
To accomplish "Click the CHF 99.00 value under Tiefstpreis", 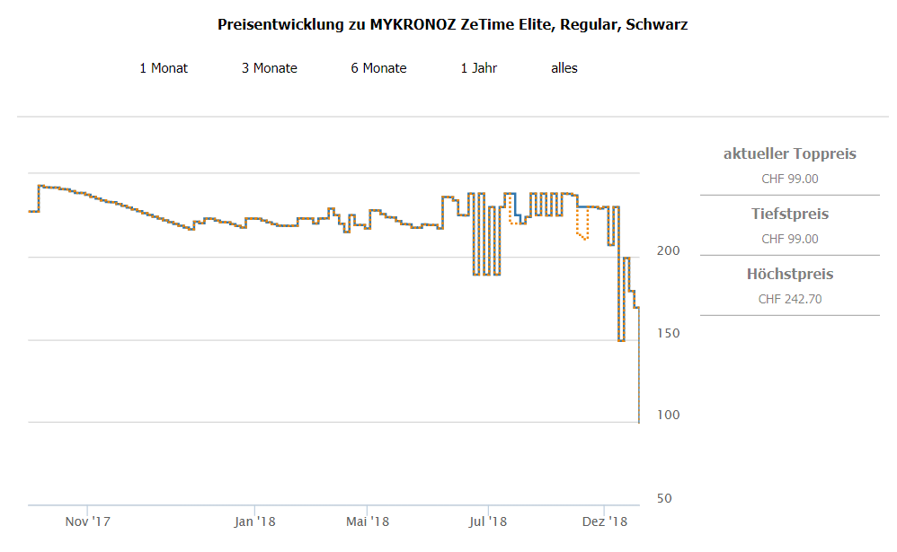I will tap(789, 239).
